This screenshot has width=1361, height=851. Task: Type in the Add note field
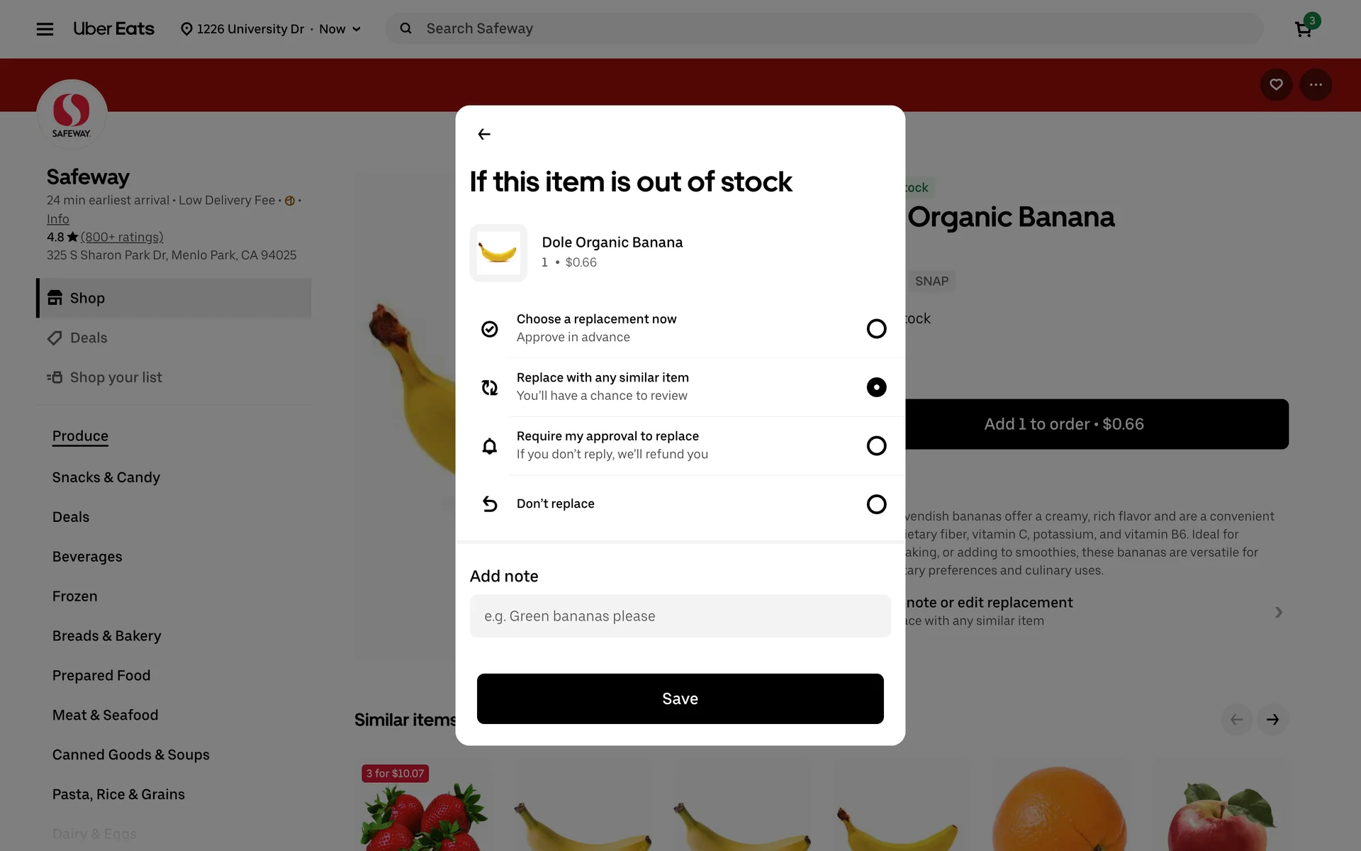coord(680,616)
